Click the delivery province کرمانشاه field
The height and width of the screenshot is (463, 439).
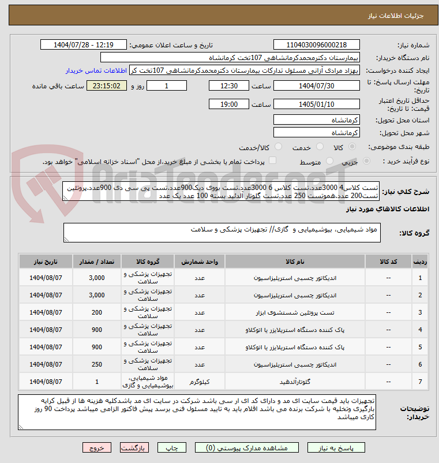point(317,120)
